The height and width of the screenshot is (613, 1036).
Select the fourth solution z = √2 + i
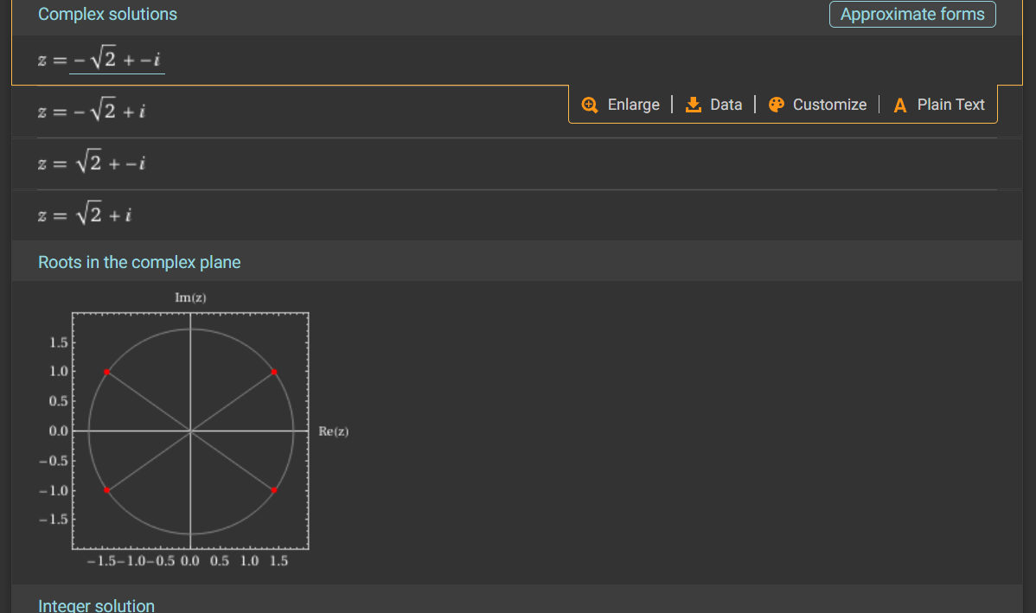coord(84,215)
